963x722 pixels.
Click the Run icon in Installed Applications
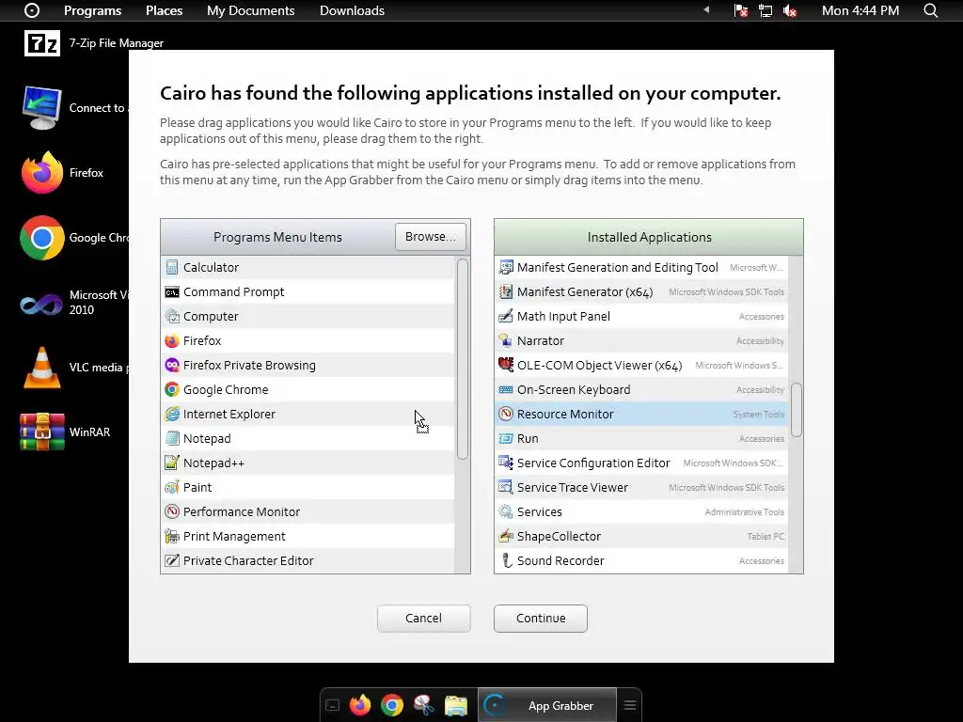pos(505,438)
